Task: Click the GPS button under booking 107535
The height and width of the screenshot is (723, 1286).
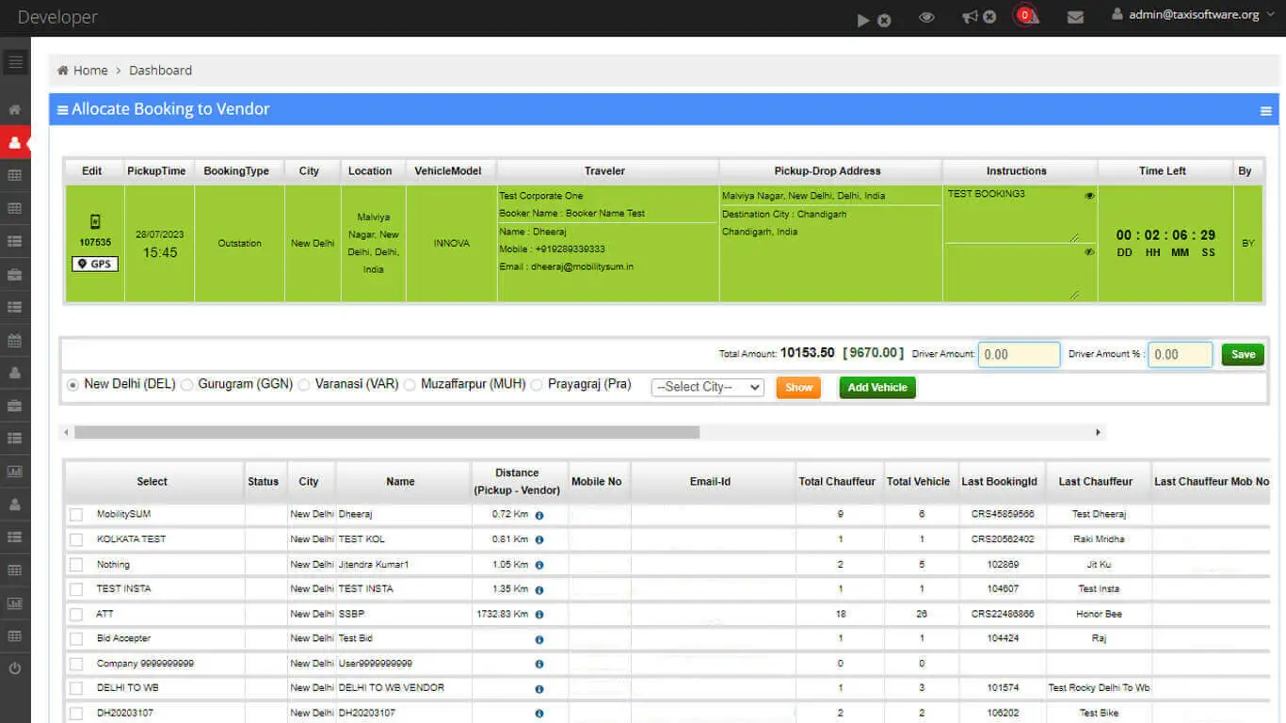Action: (95, 264)
